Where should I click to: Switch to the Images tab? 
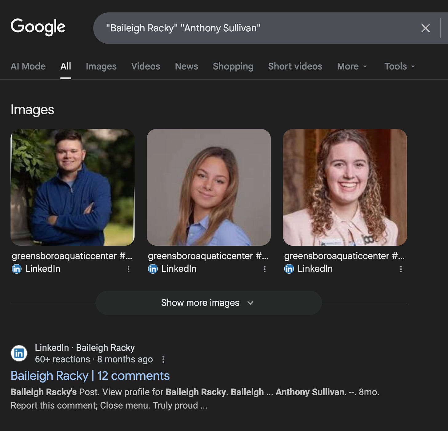point(101,66)
